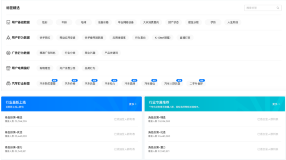Click 角色扮演-潜力 under 行业最新上线
The height and width of the screenshot is (160, 286).
click(14, 147)
